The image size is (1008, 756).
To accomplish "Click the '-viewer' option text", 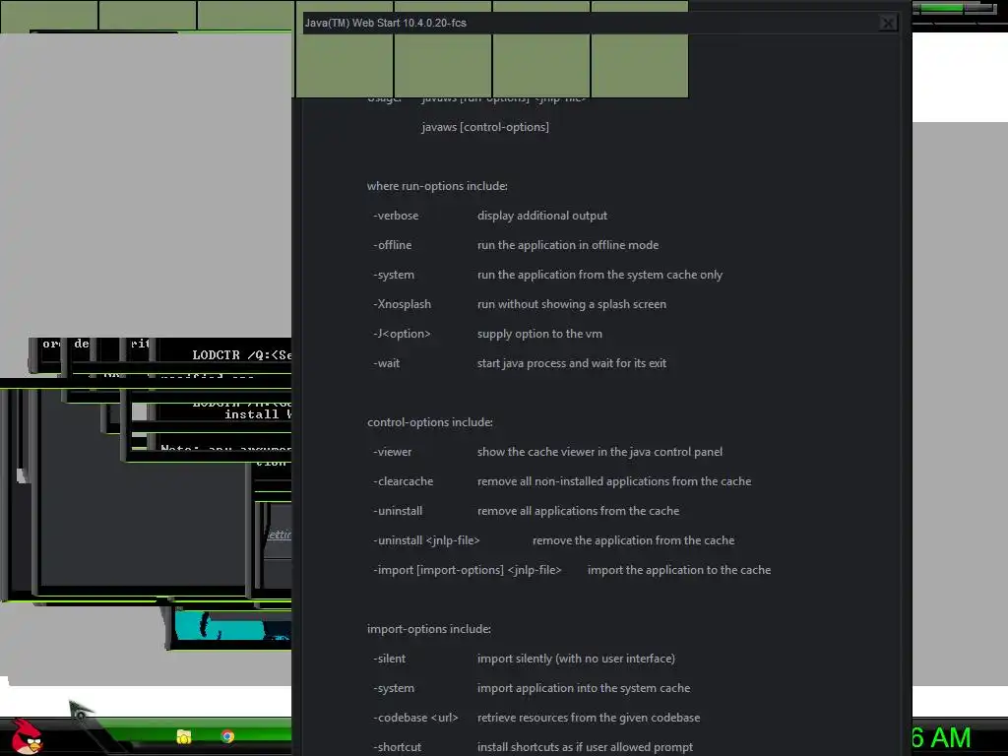I will tap(392, 453).
